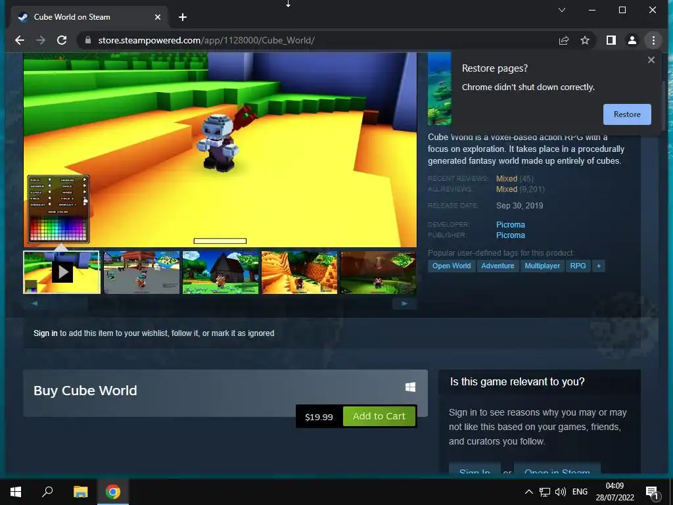Click the address bar URL
This screenshot has width=673, height=505.
coord(206,40)
